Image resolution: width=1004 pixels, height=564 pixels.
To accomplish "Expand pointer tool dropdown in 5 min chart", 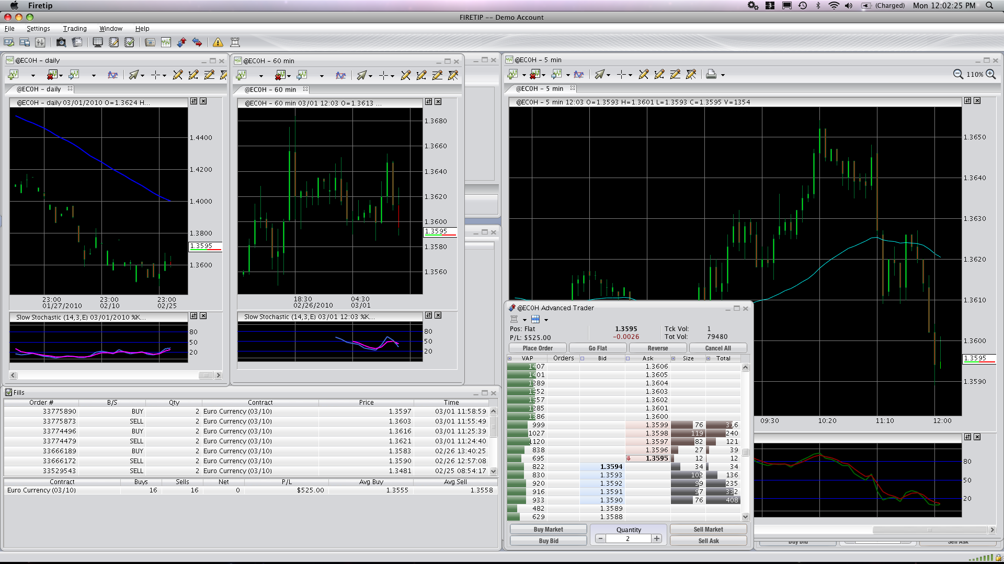I will point(608,75).
